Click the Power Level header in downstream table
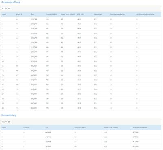 (68, 14)
